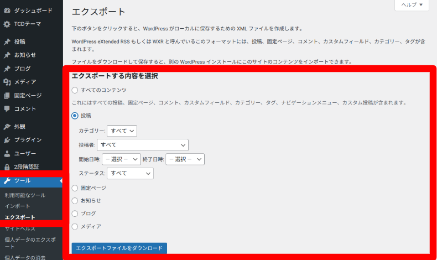Image resolution: width=437 pixels, height=260 pixels.
Task: Click エクスポートファイルをダウンロード button
Action: [119, 248]
